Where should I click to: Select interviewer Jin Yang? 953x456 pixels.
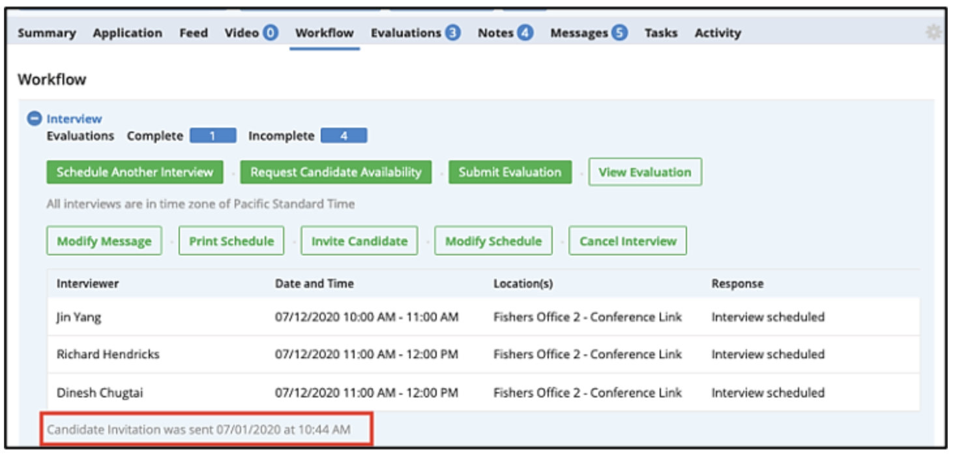tap(79, 317)
